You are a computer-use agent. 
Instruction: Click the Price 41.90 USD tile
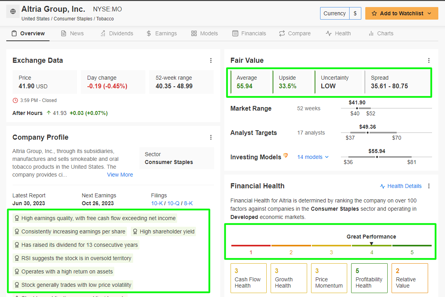(x=45, y=82)
